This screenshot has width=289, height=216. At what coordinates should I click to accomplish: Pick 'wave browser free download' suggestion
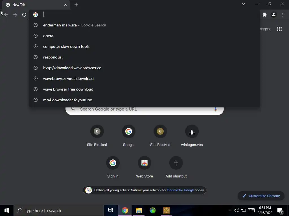pyautogui.click(x=144, y=89)
